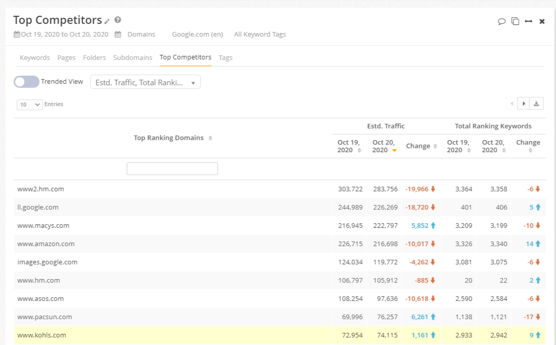Close the Top Competitors widget

[x=542, y=21]
